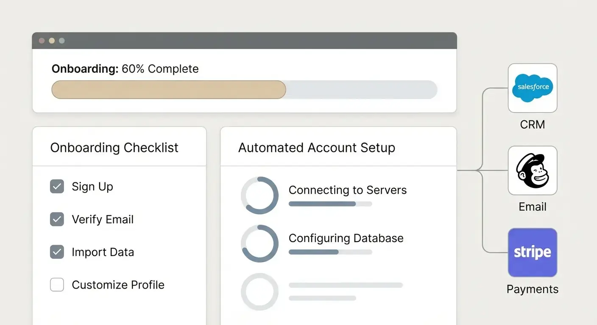This screenshot has height=325, width=597.
Task: Click the 60% Complete onboarding progress bar
Action: (244, 89)
